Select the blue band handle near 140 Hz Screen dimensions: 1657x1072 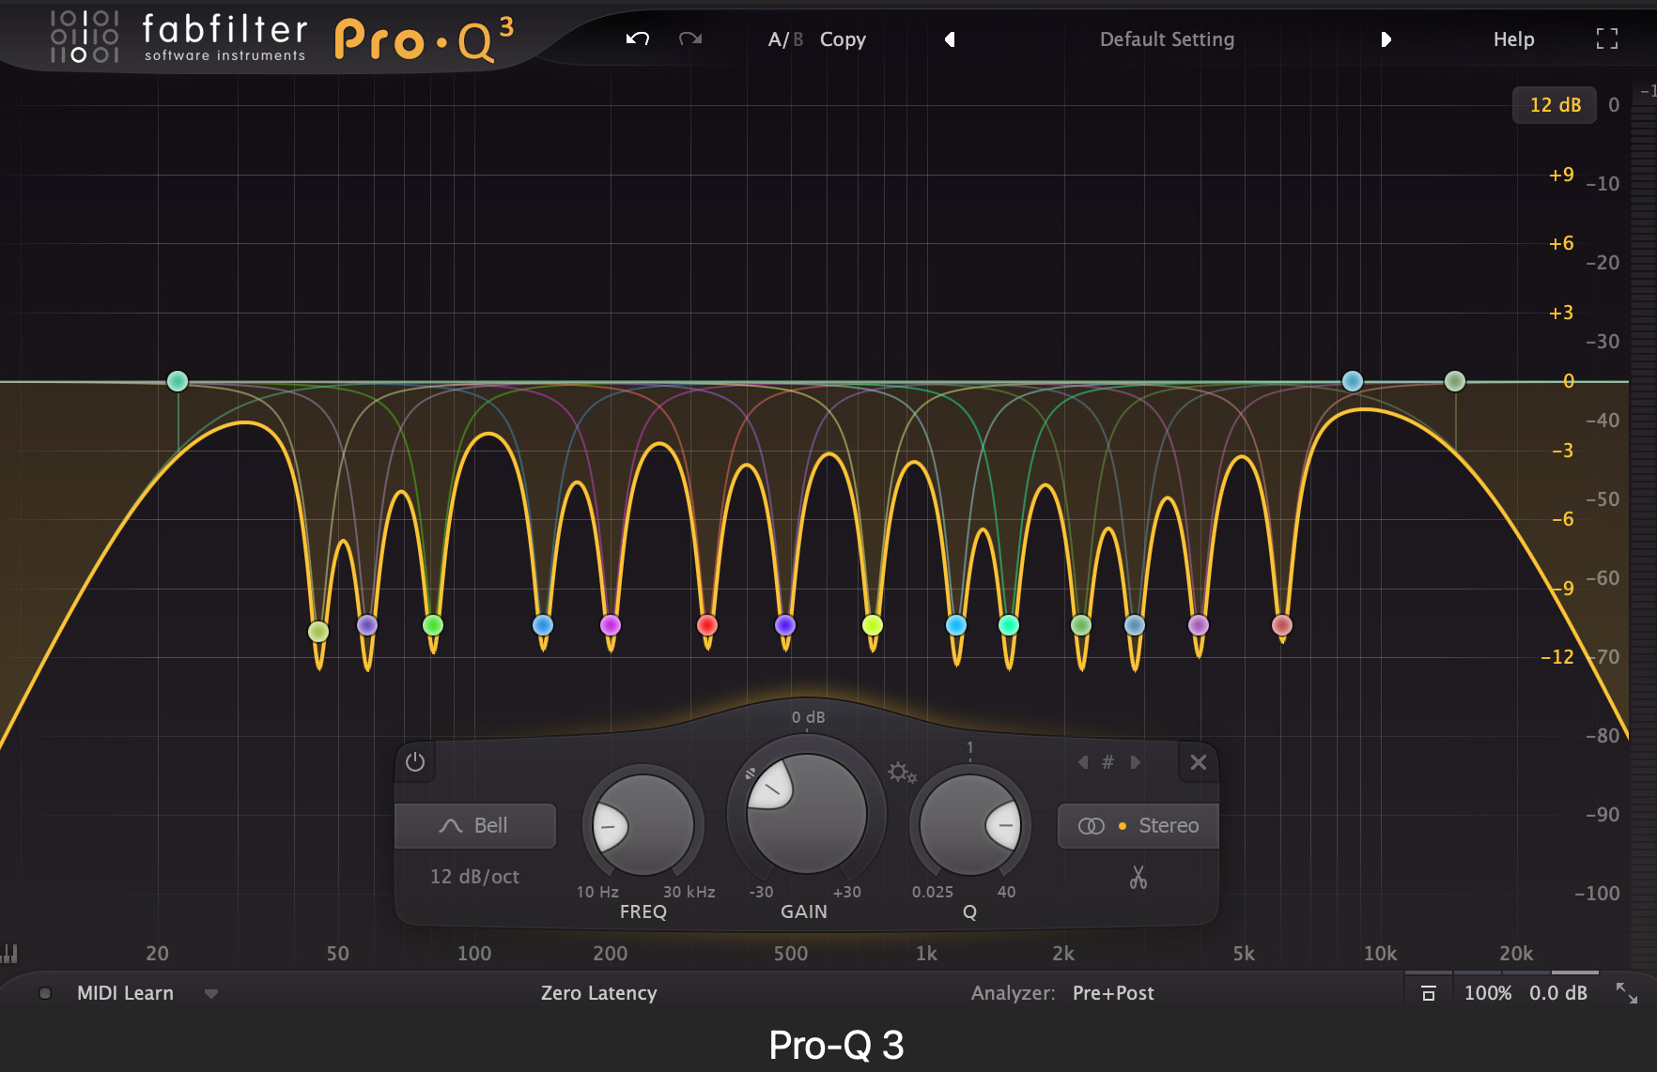(543, 625)
